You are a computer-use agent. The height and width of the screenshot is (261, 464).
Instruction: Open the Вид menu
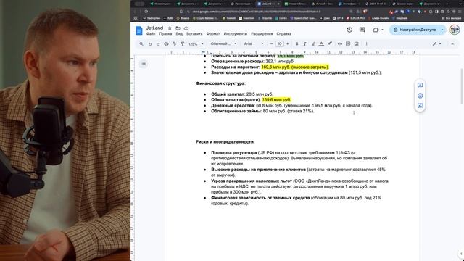(179, 34)
